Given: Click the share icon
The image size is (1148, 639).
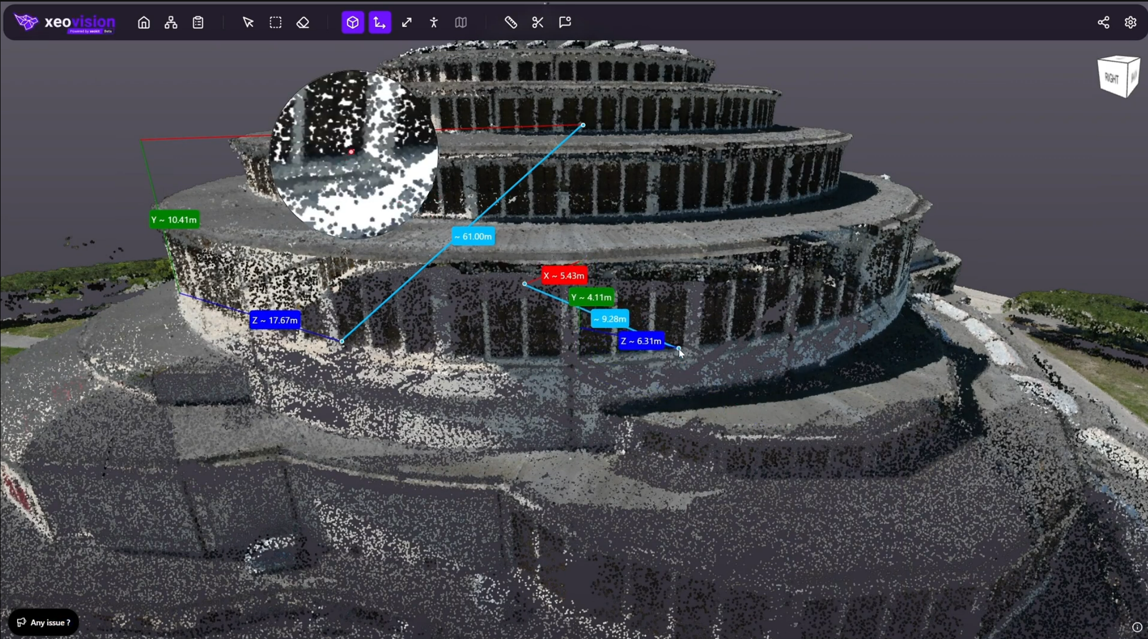Looking at the screenshot, I should (1103, 23).
